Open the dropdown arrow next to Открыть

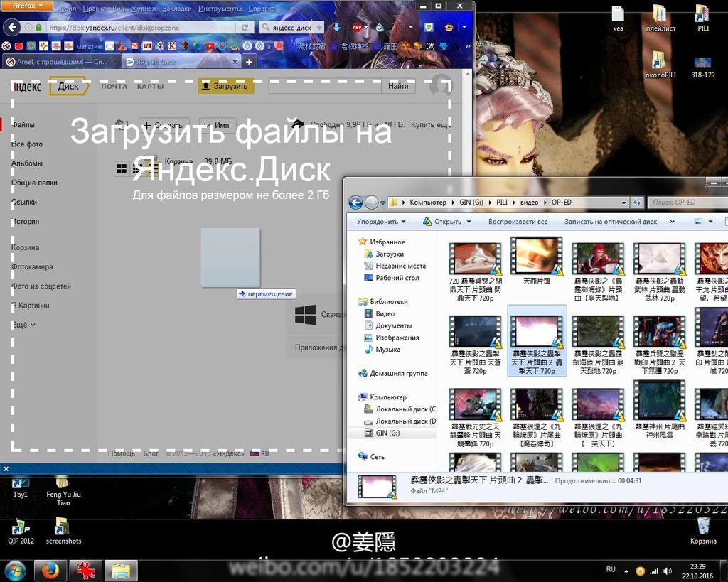(x=469, y=222)
